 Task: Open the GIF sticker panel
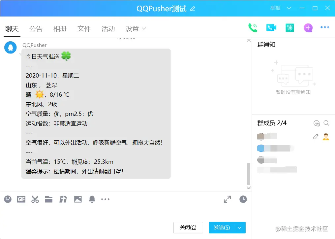[x=21, y=199]
